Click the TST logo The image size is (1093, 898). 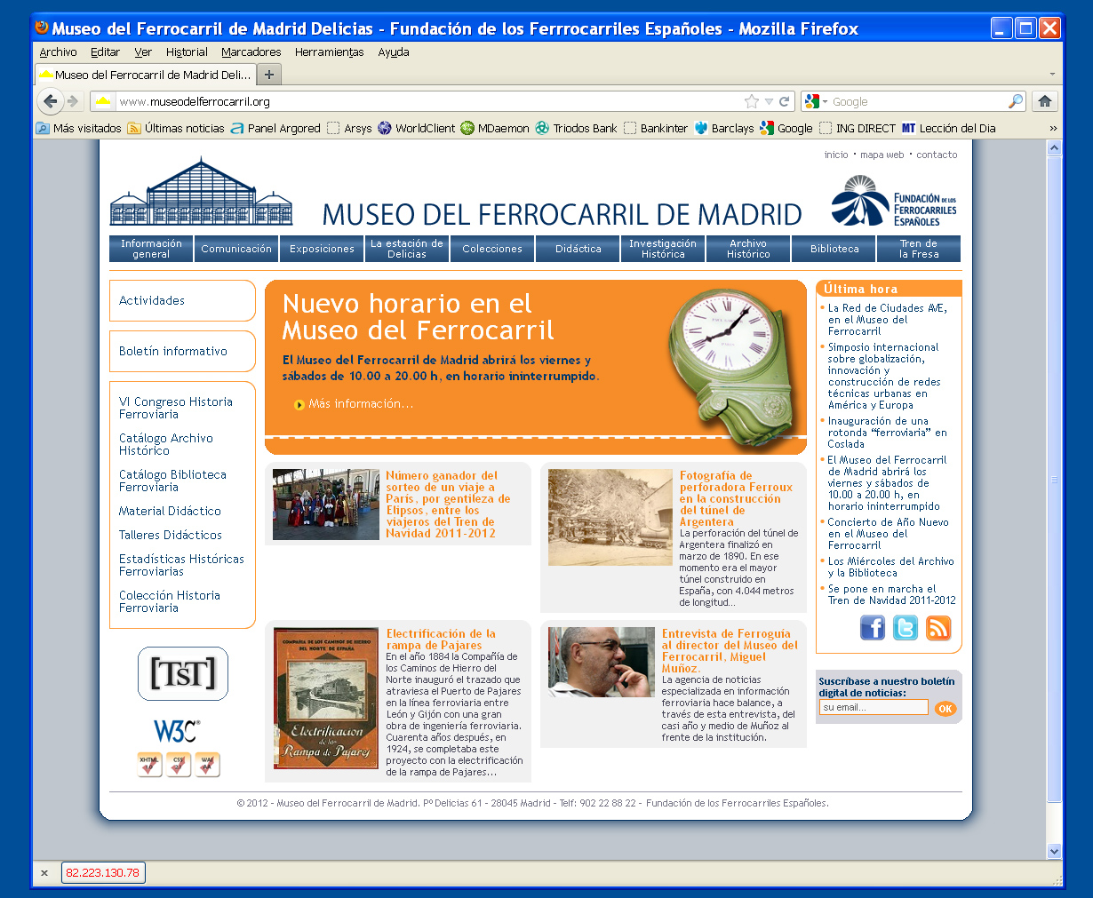[183, 673]
